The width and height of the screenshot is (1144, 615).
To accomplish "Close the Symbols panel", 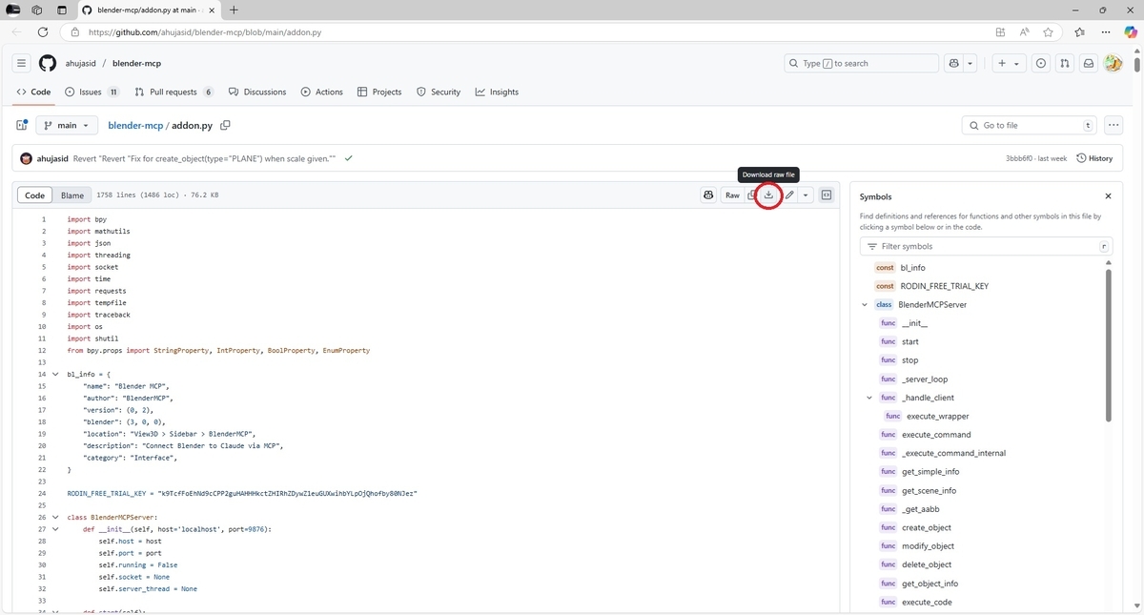I will (1108, 195).
